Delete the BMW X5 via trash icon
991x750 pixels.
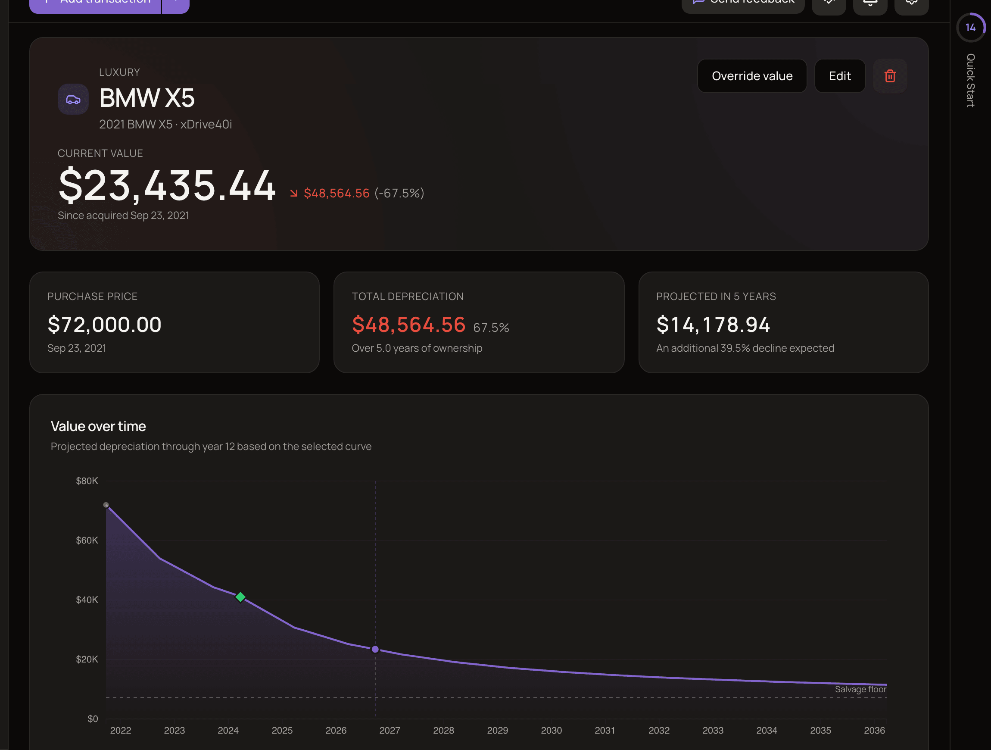coord(890,76)
